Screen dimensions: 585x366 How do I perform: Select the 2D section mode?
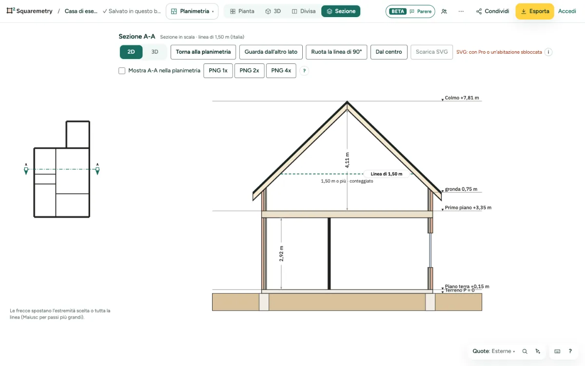click(x=131, y=52)
